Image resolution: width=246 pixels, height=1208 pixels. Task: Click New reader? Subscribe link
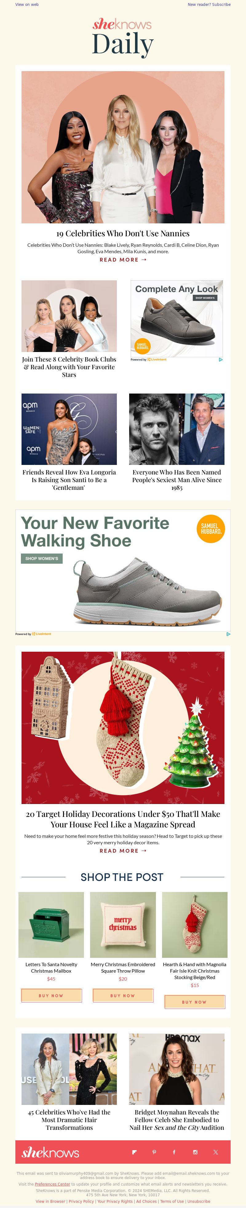[x=209, y=4]
